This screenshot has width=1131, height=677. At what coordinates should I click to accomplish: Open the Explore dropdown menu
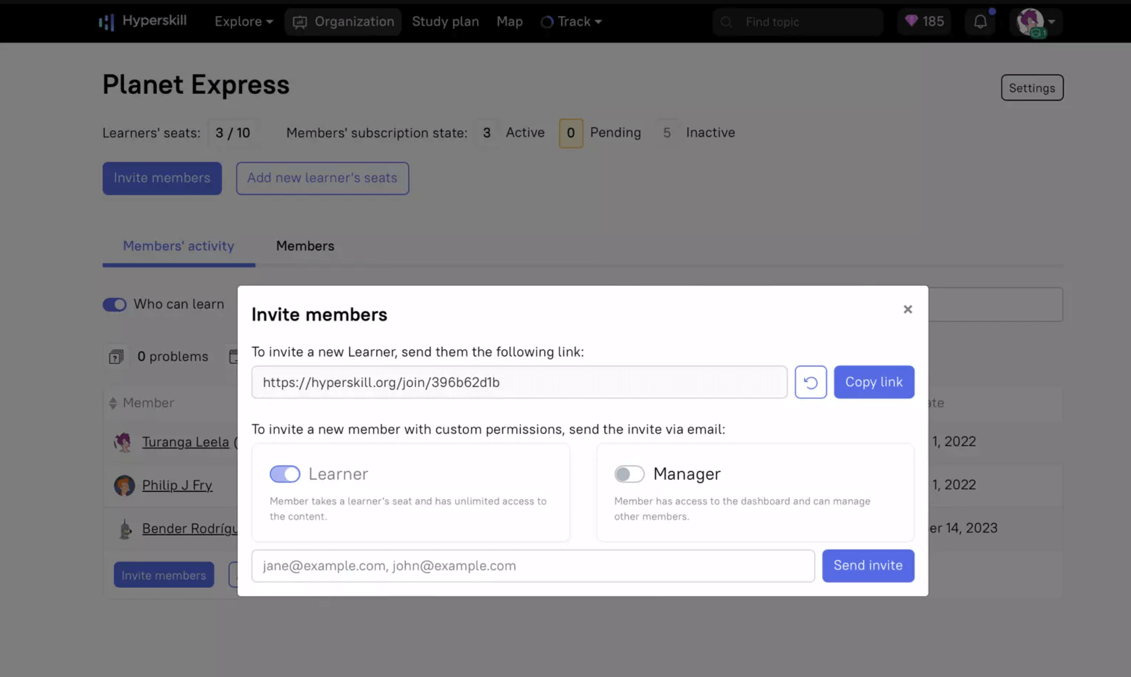pos(244,22)
